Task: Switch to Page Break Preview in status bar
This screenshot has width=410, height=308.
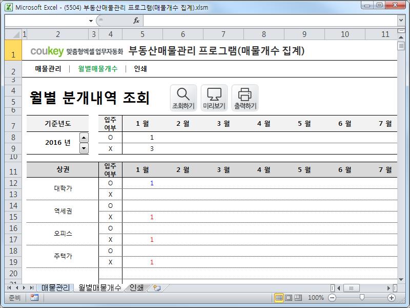Action: point(298,298)
